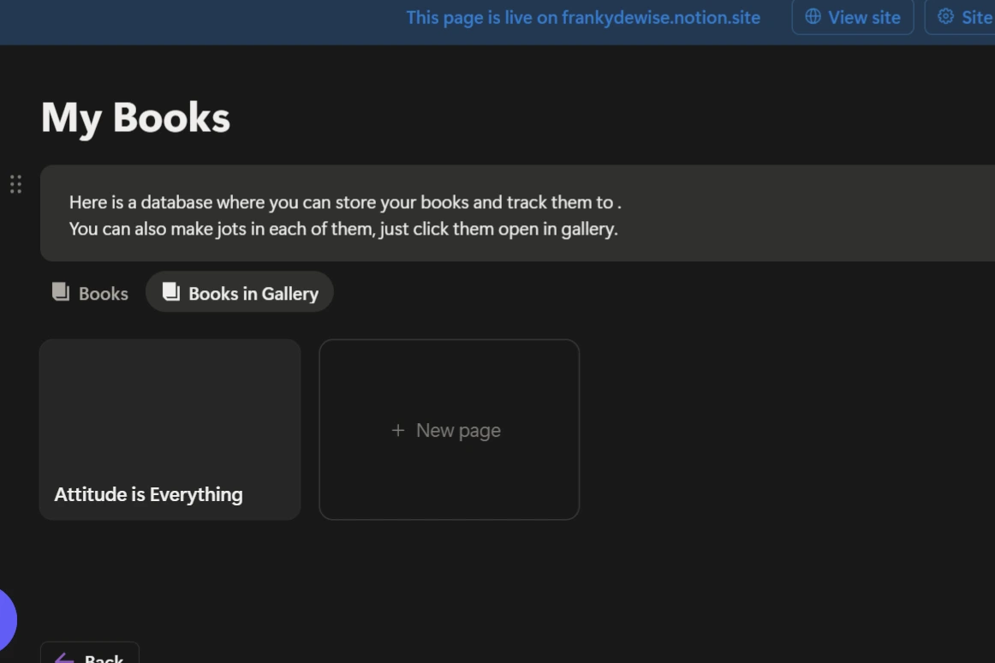995x663 pixels.
Task: Open the View site button
Action: [x=852, y=17]
